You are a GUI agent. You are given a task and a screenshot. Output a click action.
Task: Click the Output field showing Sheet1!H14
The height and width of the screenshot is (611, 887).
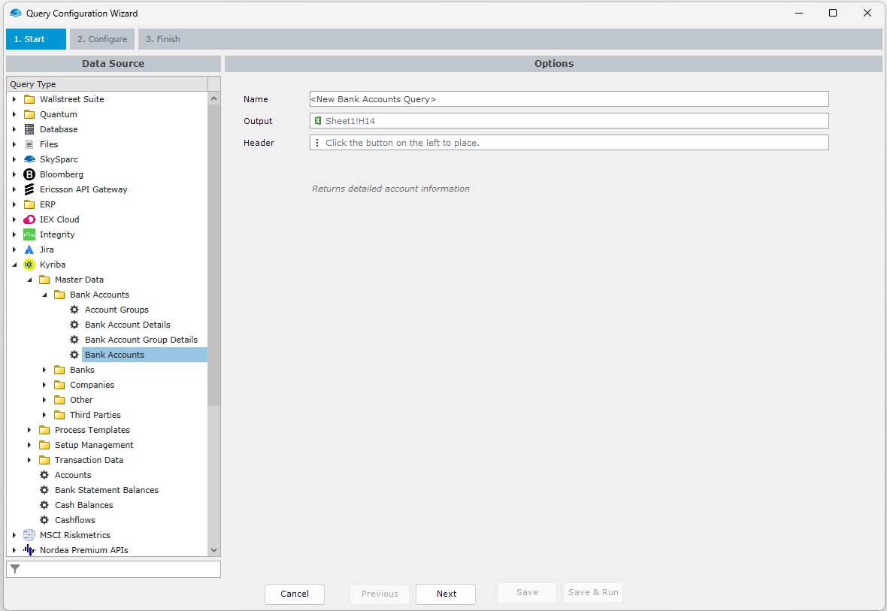pyautogui.click(x=569, y=120)
